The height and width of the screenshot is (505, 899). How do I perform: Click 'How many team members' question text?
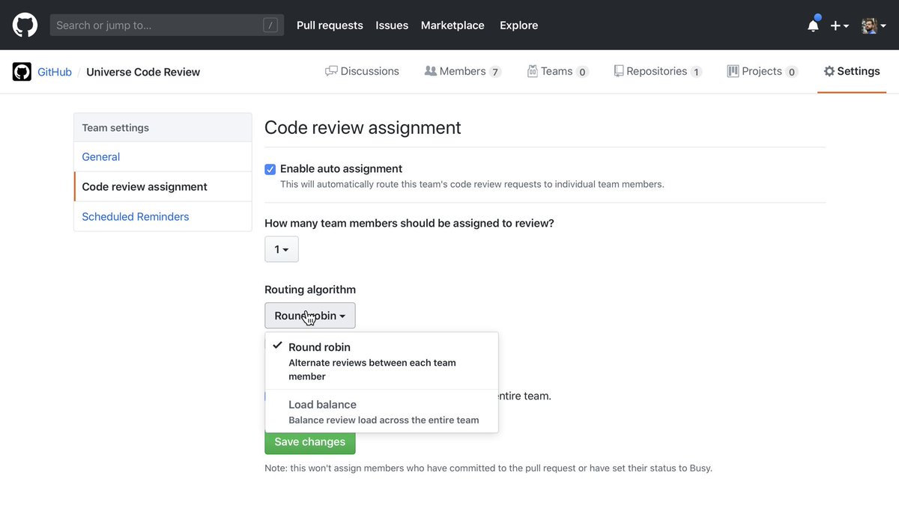pyautogui.click(x=409, y=223)
